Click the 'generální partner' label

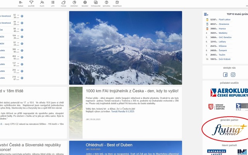coord(229,120)
